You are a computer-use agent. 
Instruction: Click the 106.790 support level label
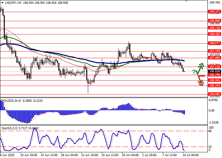click(214, 75)
